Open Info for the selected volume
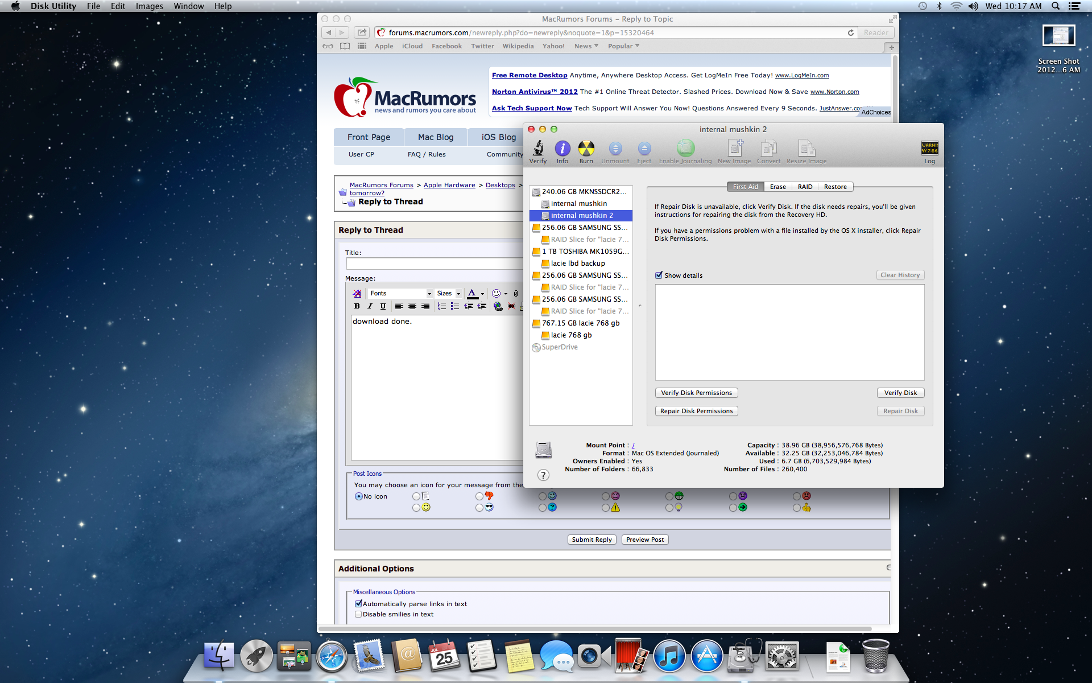 pyautogui.click(x=562, y=149)
